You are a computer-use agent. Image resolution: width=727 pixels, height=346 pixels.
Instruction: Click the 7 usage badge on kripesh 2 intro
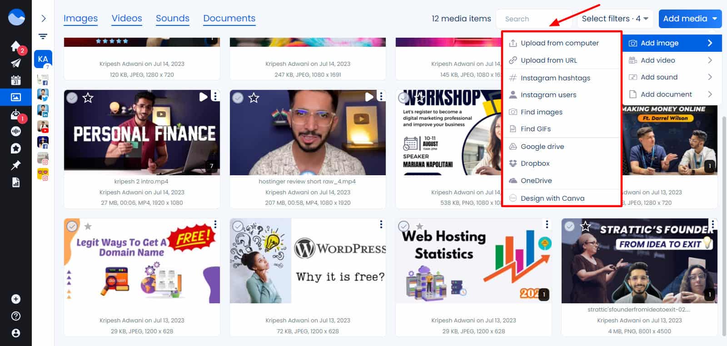coord(211,166)
